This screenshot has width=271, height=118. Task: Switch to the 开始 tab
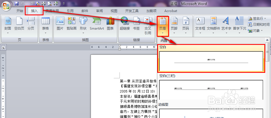pos(20,11)
